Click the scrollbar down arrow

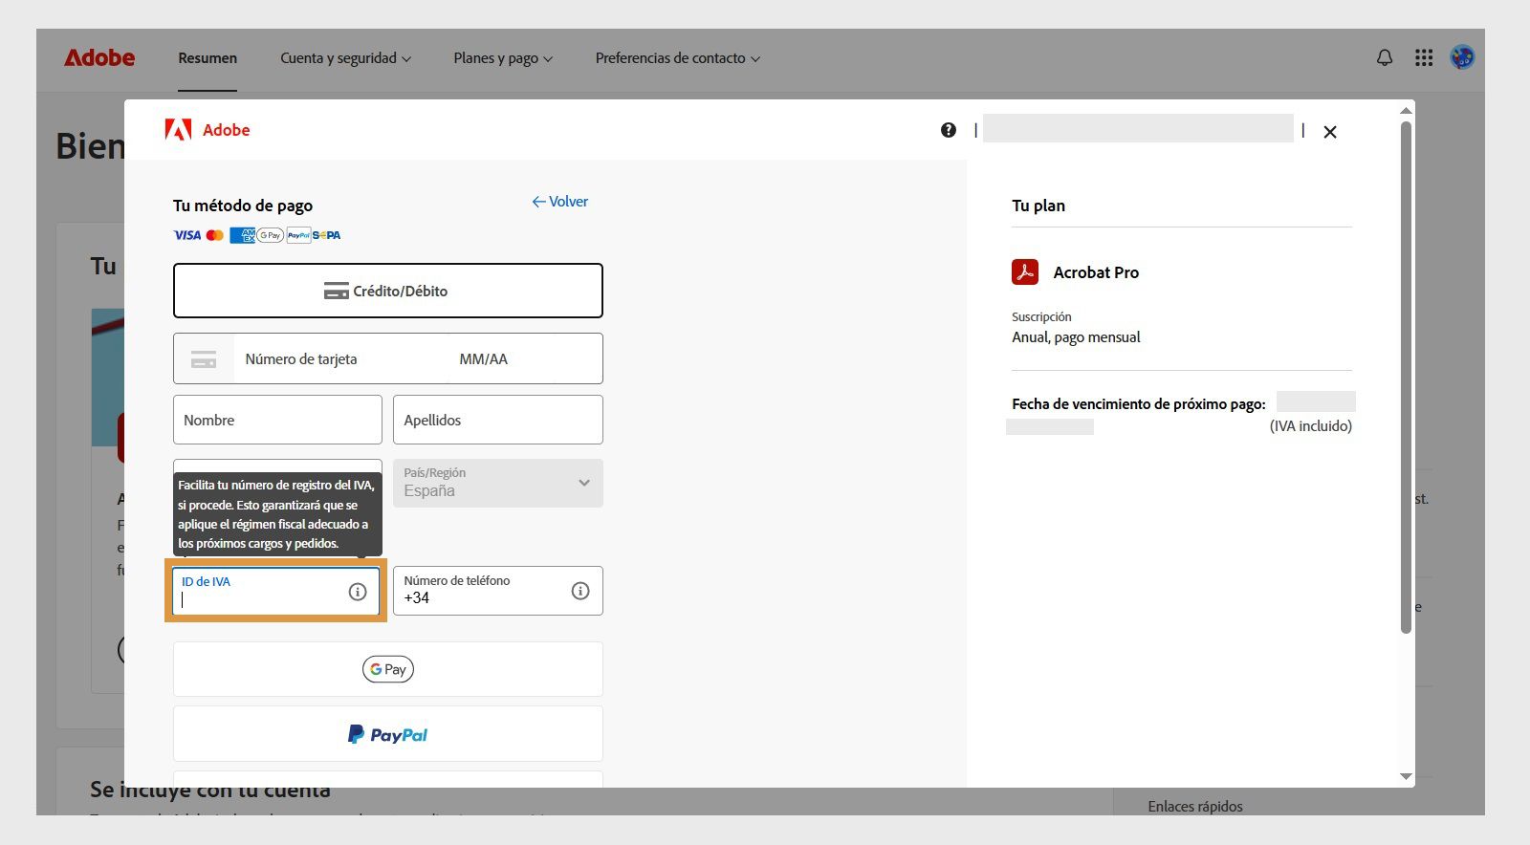1406,776
